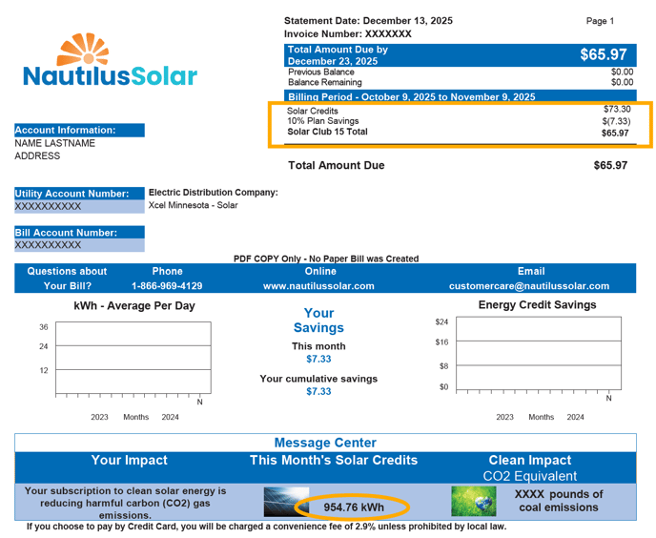
Task: Click the Solar Credits $73.30 line
Action: click(460, 110)
